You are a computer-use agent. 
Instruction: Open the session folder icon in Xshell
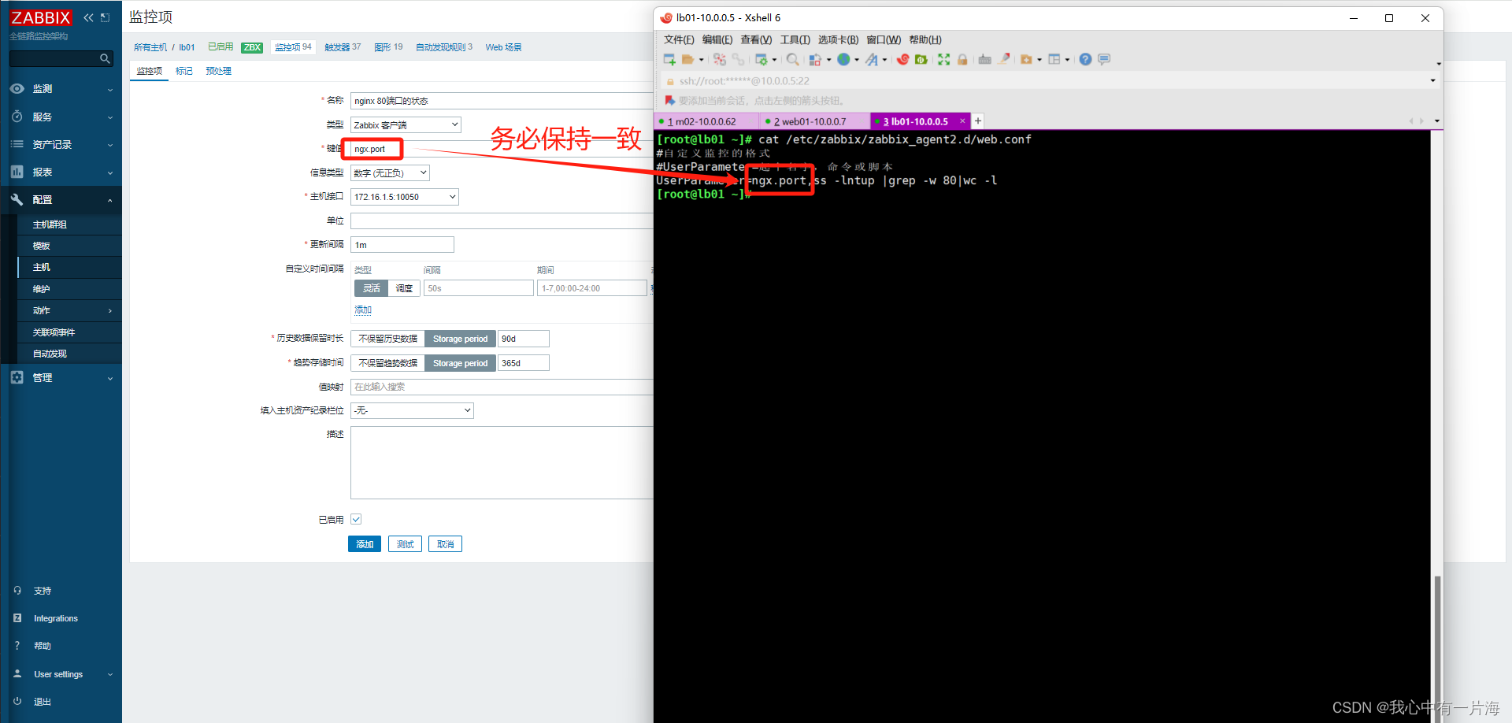click(687, 60)
